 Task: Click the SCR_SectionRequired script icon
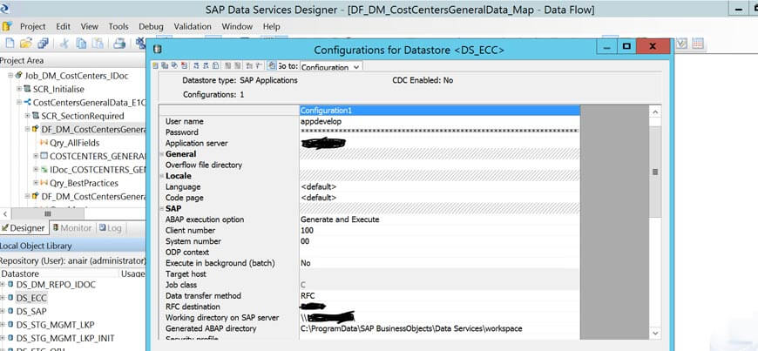click(36, 116)
